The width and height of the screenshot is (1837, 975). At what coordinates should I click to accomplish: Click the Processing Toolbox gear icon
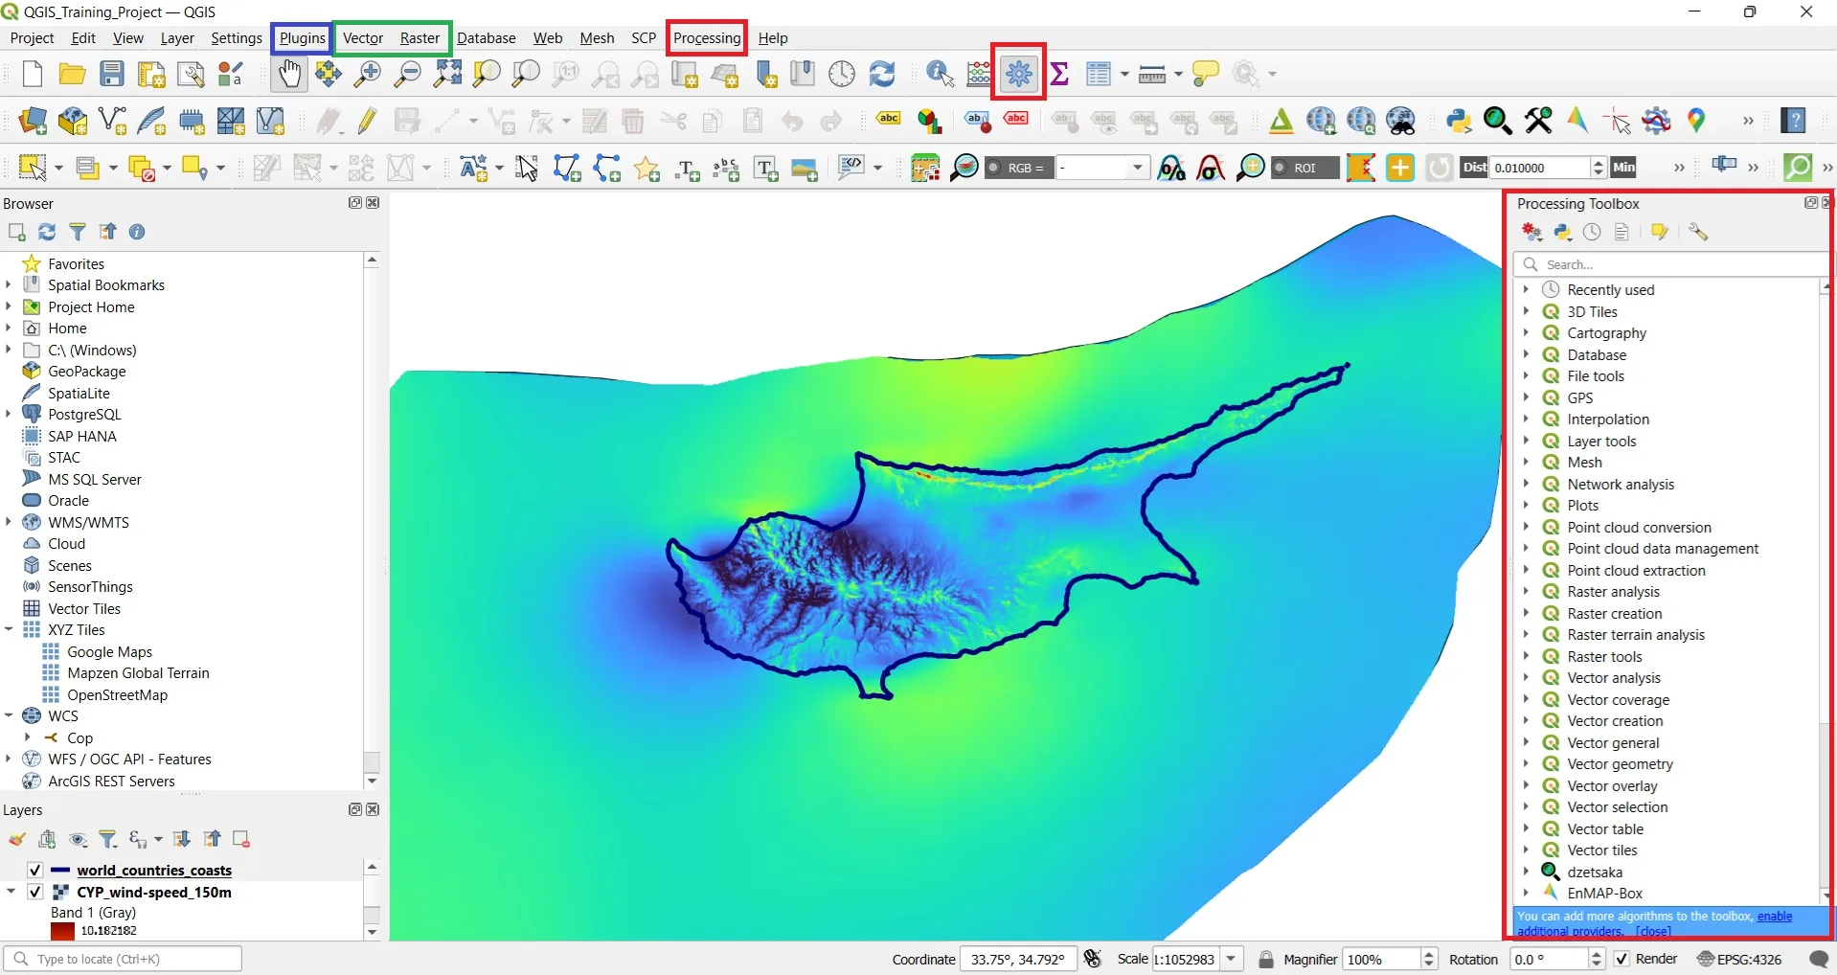point(1019,73)
